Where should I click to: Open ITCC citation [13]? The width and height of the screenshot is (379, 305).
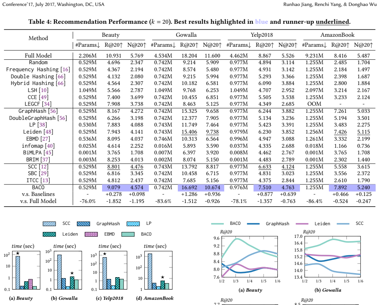(45, 181)
